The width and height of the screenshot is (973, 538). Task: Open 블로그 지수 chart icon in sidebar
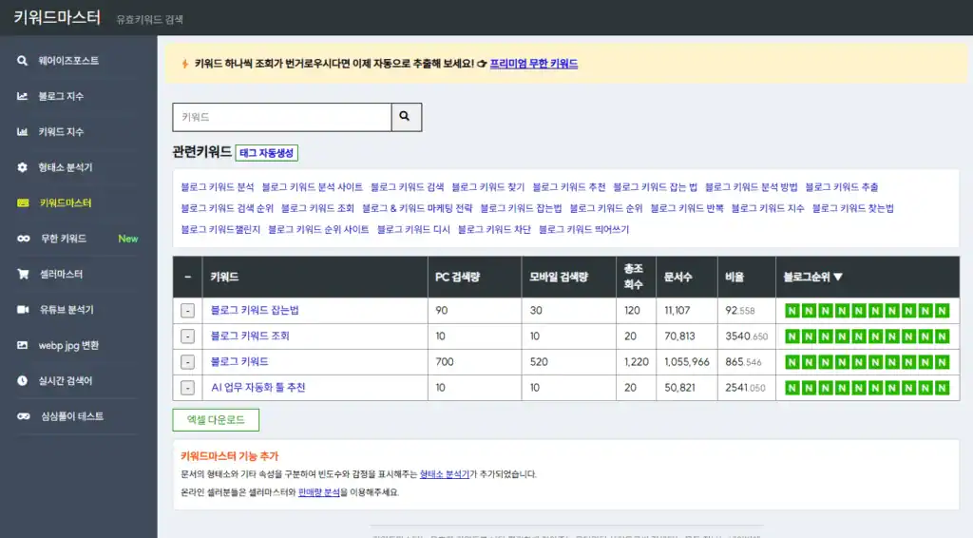22,96
